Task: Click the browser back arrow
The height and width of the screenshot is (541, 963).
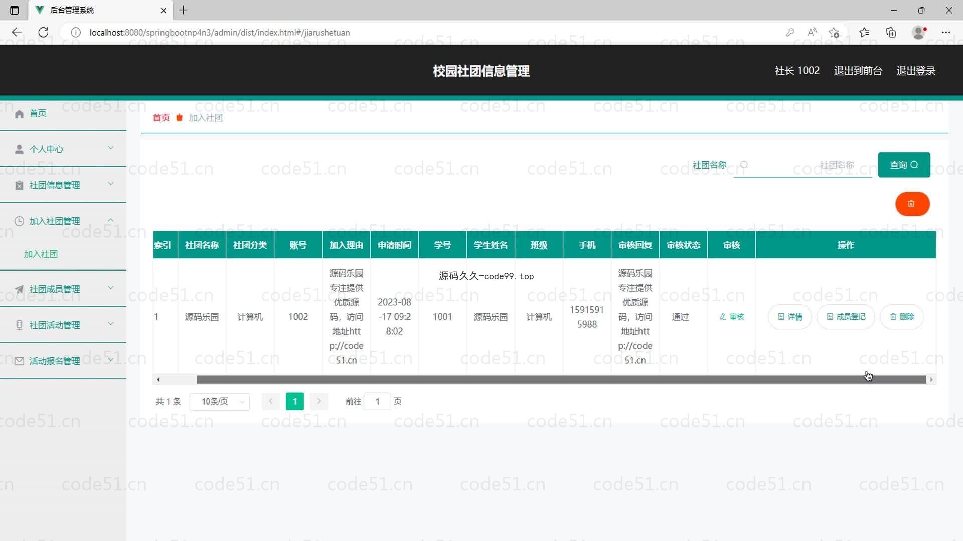Action: 17,32
